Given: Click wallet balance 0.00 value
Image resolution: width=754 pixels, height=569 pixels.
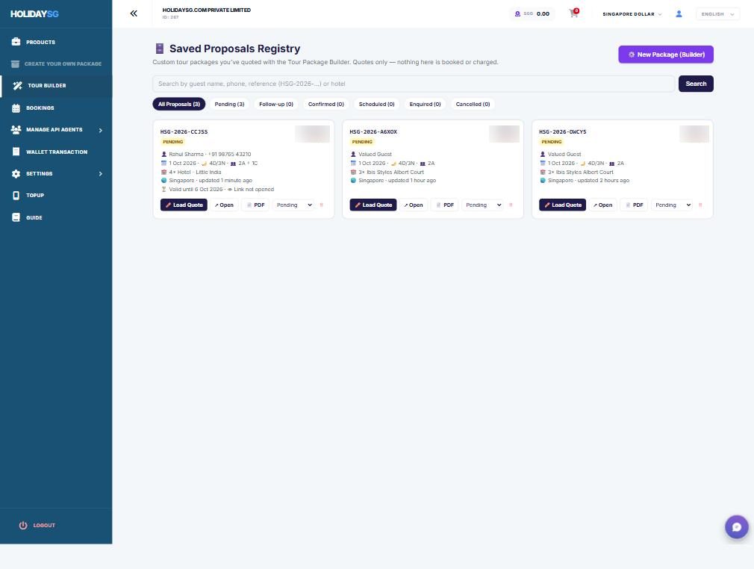Looking at the screenshot, I should (543, 14).
